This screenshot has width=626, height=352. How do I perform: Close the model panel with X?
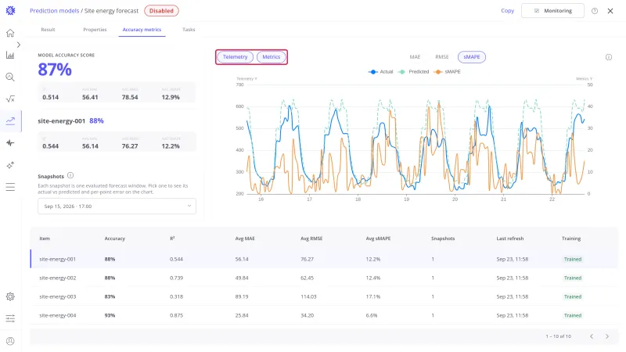click(610, 11)
